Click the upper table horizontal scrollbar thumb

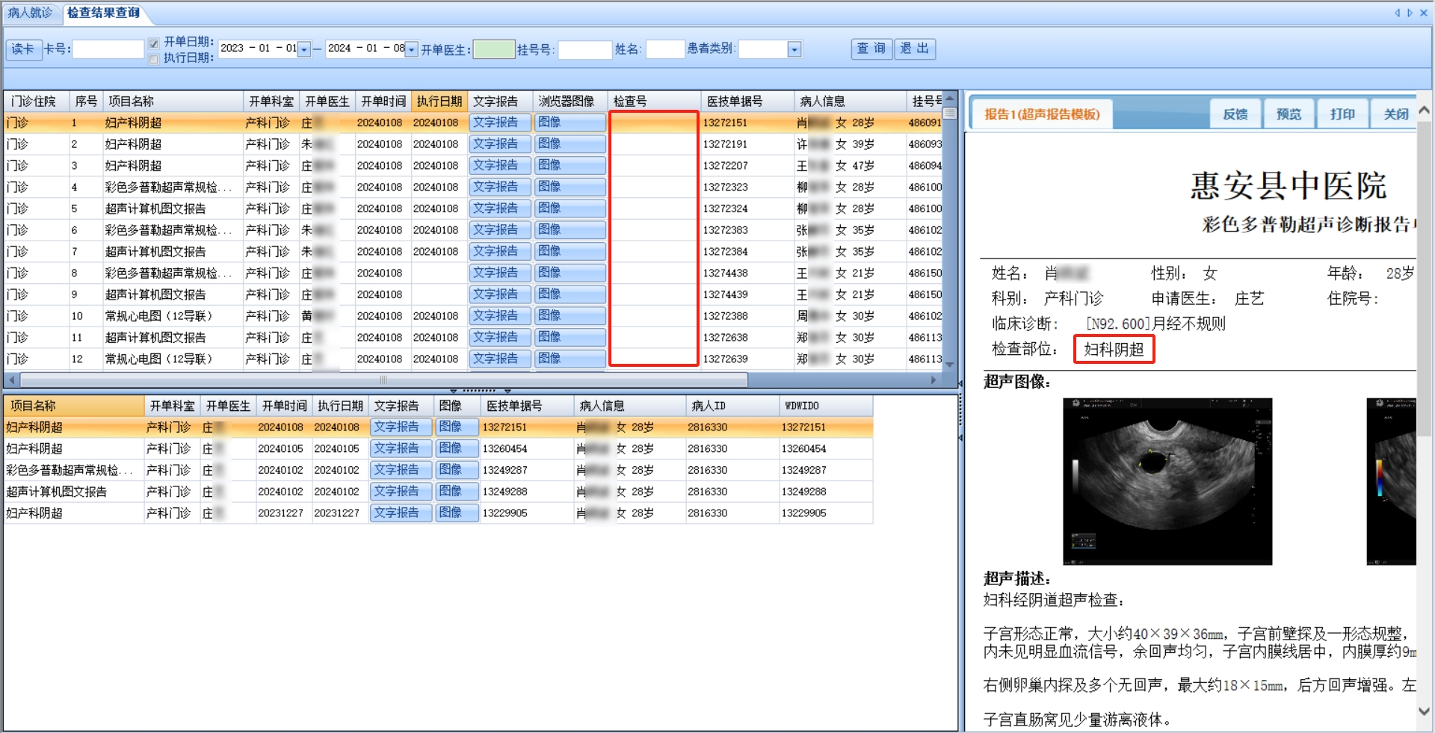pyautogui.click(x=383, y=380)
